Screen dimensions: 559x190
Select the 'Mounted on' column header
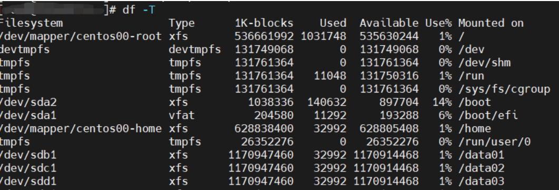click(x=491, y=23)
